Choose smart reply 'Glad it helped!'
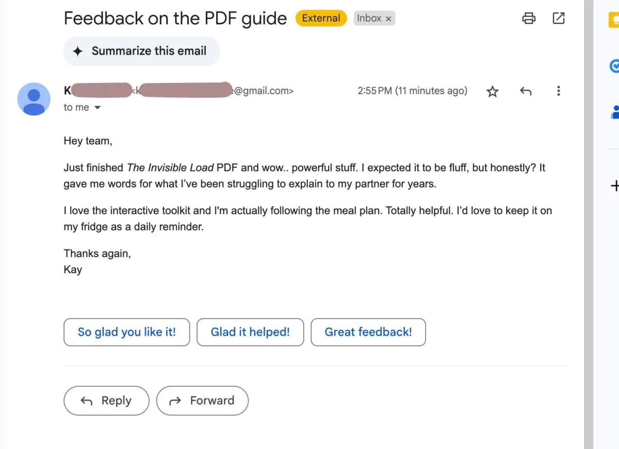Image resolution: width=619 pixels, height=449 pixels. (x=250, y=332)
